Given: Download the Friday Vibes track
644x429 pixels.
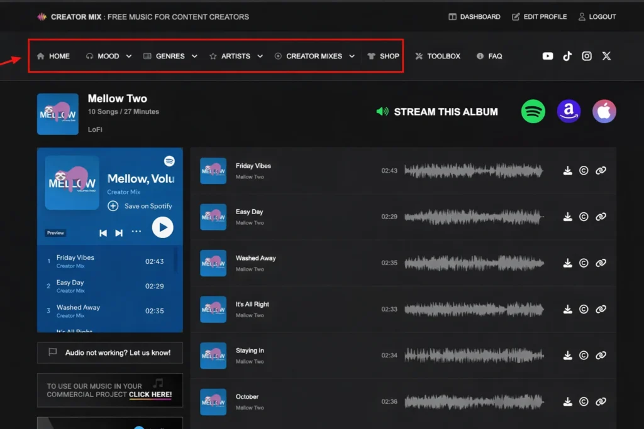Looking at the screenshot, I should (568, 171).
